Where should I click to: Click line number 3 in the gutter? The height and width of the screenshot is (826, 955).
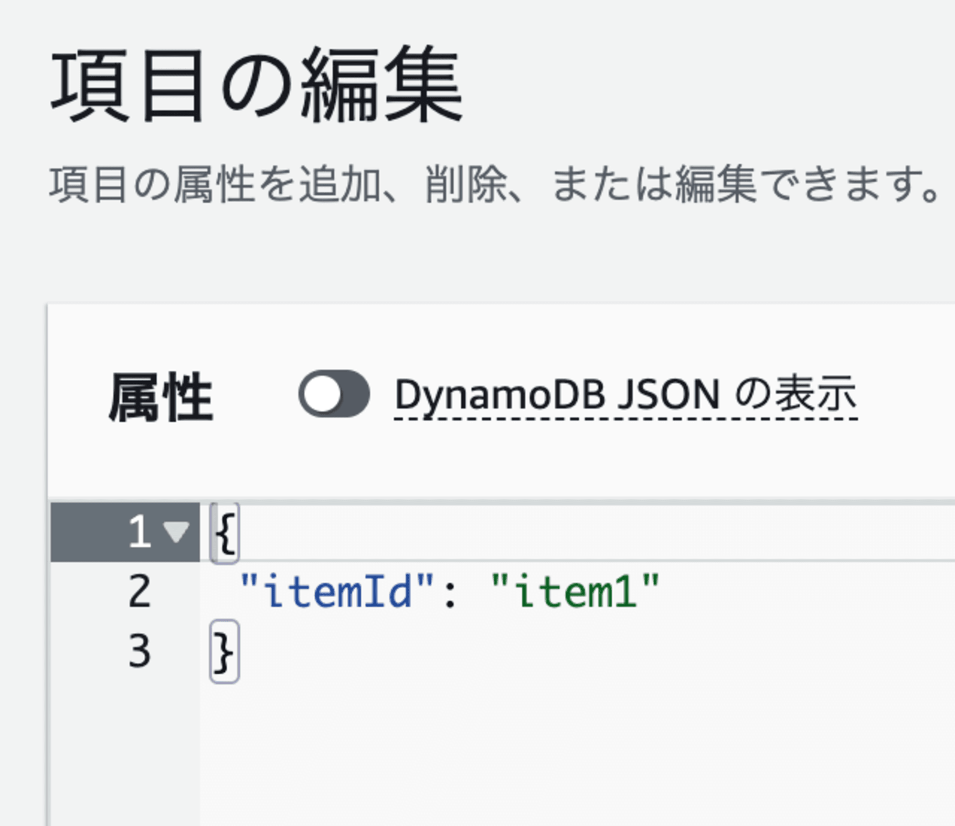tap(139, 651)
